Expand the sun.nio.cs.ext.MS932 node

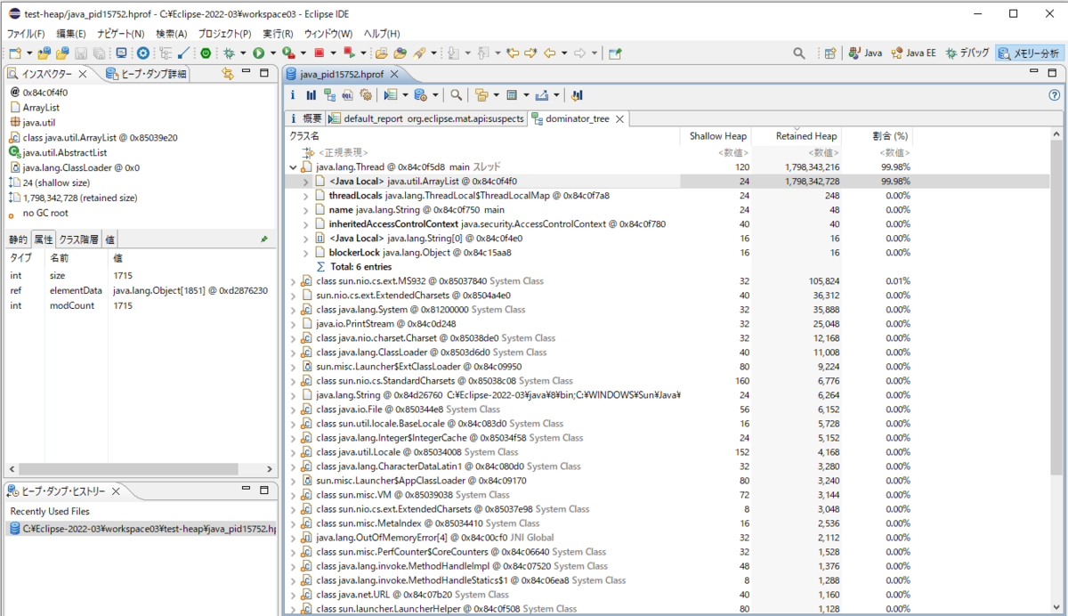294,280
